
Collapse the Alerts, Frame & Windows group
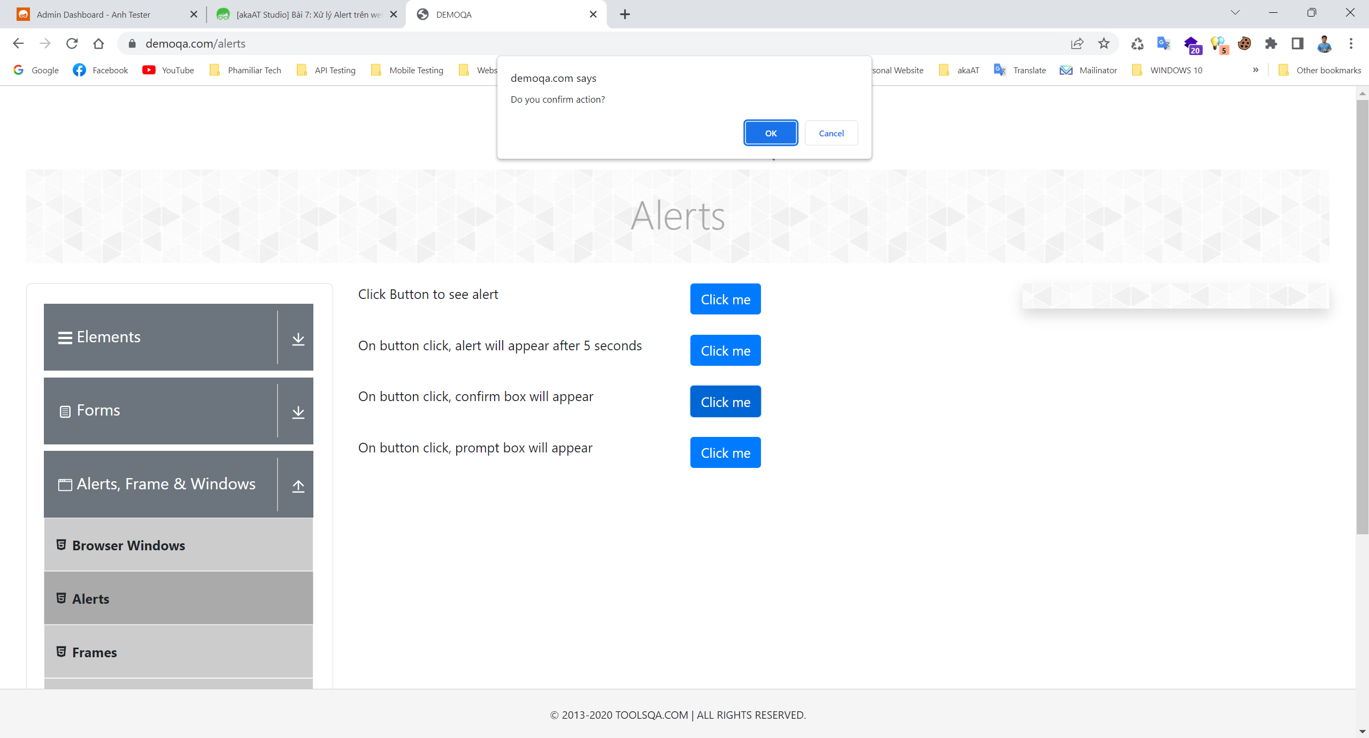[x=179, y=484]
